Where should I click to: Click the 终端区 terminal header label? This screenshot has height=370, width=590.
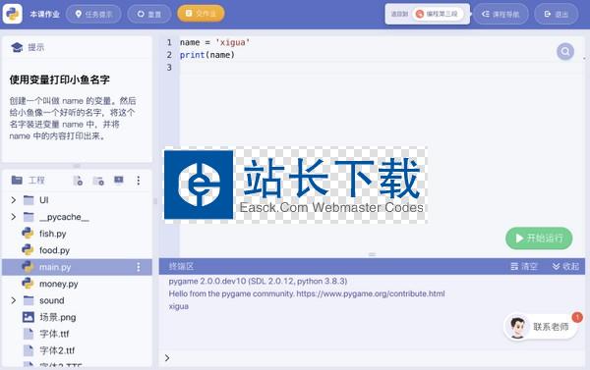click(181, 266)
